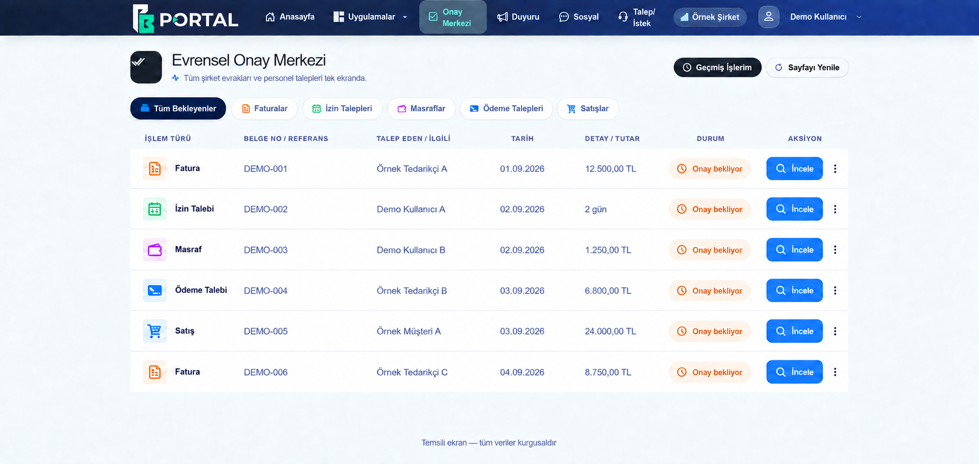This screenshot has height=464, width=979.
Task: Select the Tüm Bekleyenler filter tab
Action: 178,108
